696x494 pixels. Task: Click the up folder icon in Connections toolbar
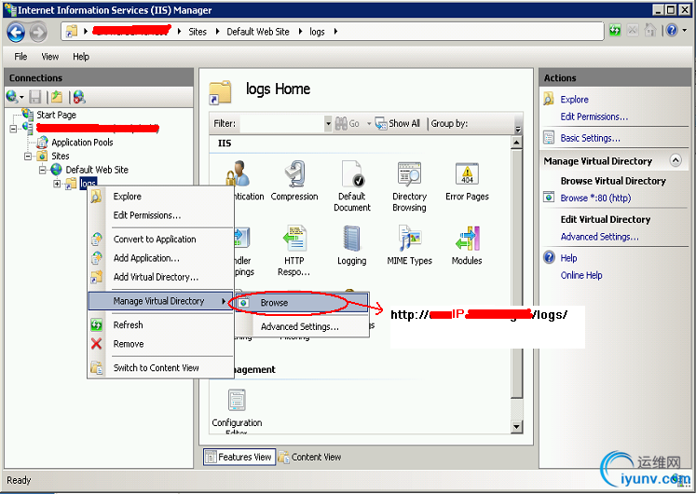[x=57, y=97]
